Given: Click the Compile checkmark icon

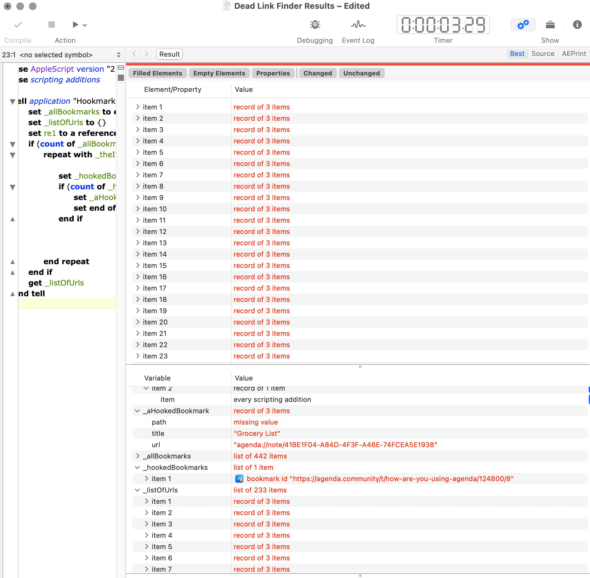Looking at the screenshot, I should click(18, 25).
